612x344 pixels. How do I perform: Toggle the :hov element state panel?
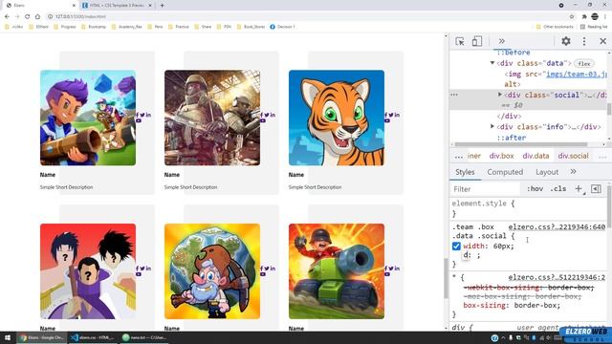click(x=535, y=189)
